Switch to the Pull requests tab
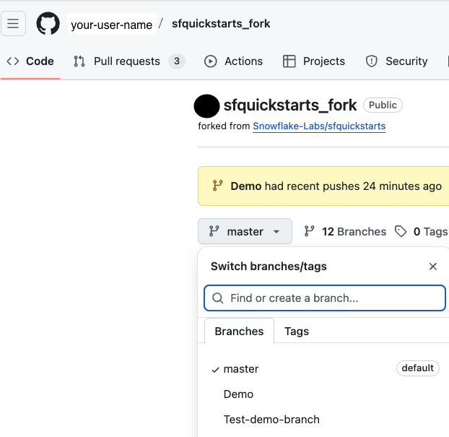This screenshot has height=437, width=449. click(129, 61)
